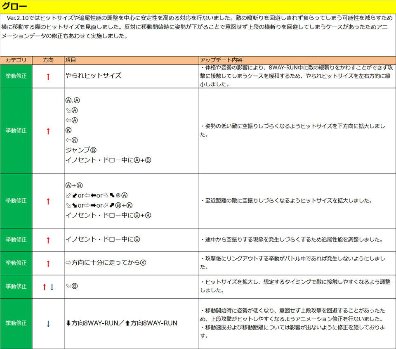Screen dimensions: 396x349
Task: Select the 項目 column header
Action: [x=71, y=60]
